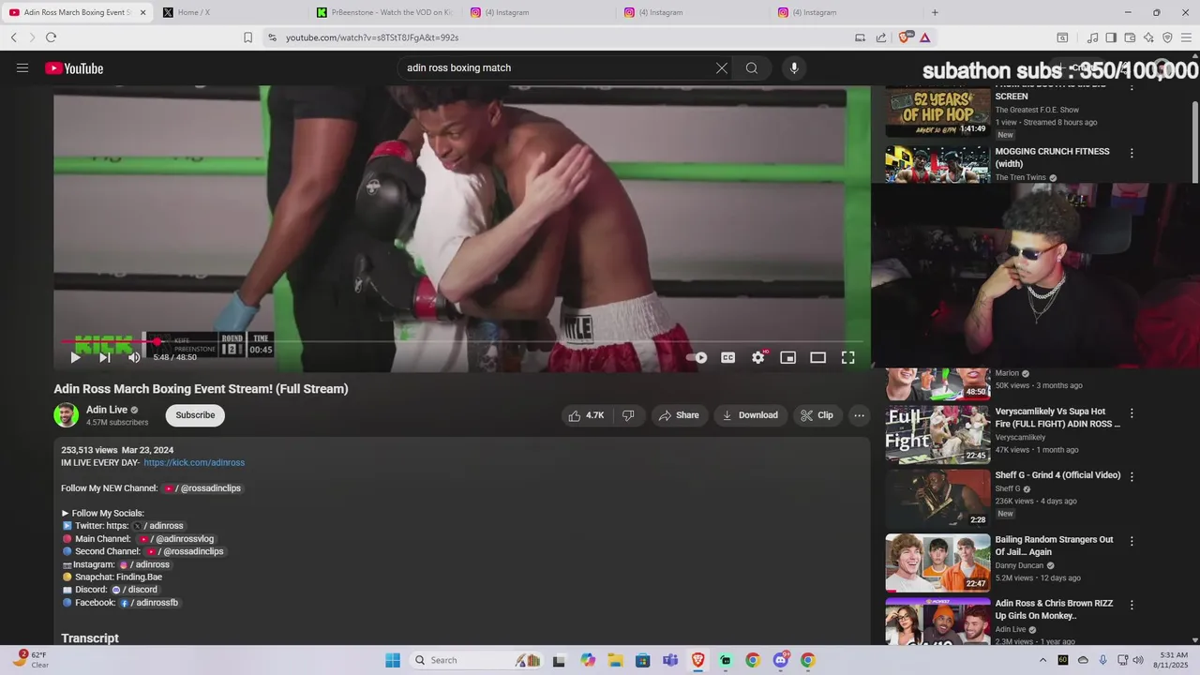Run search with magnifier icon
1200x675 pixels.
(752, 67)
